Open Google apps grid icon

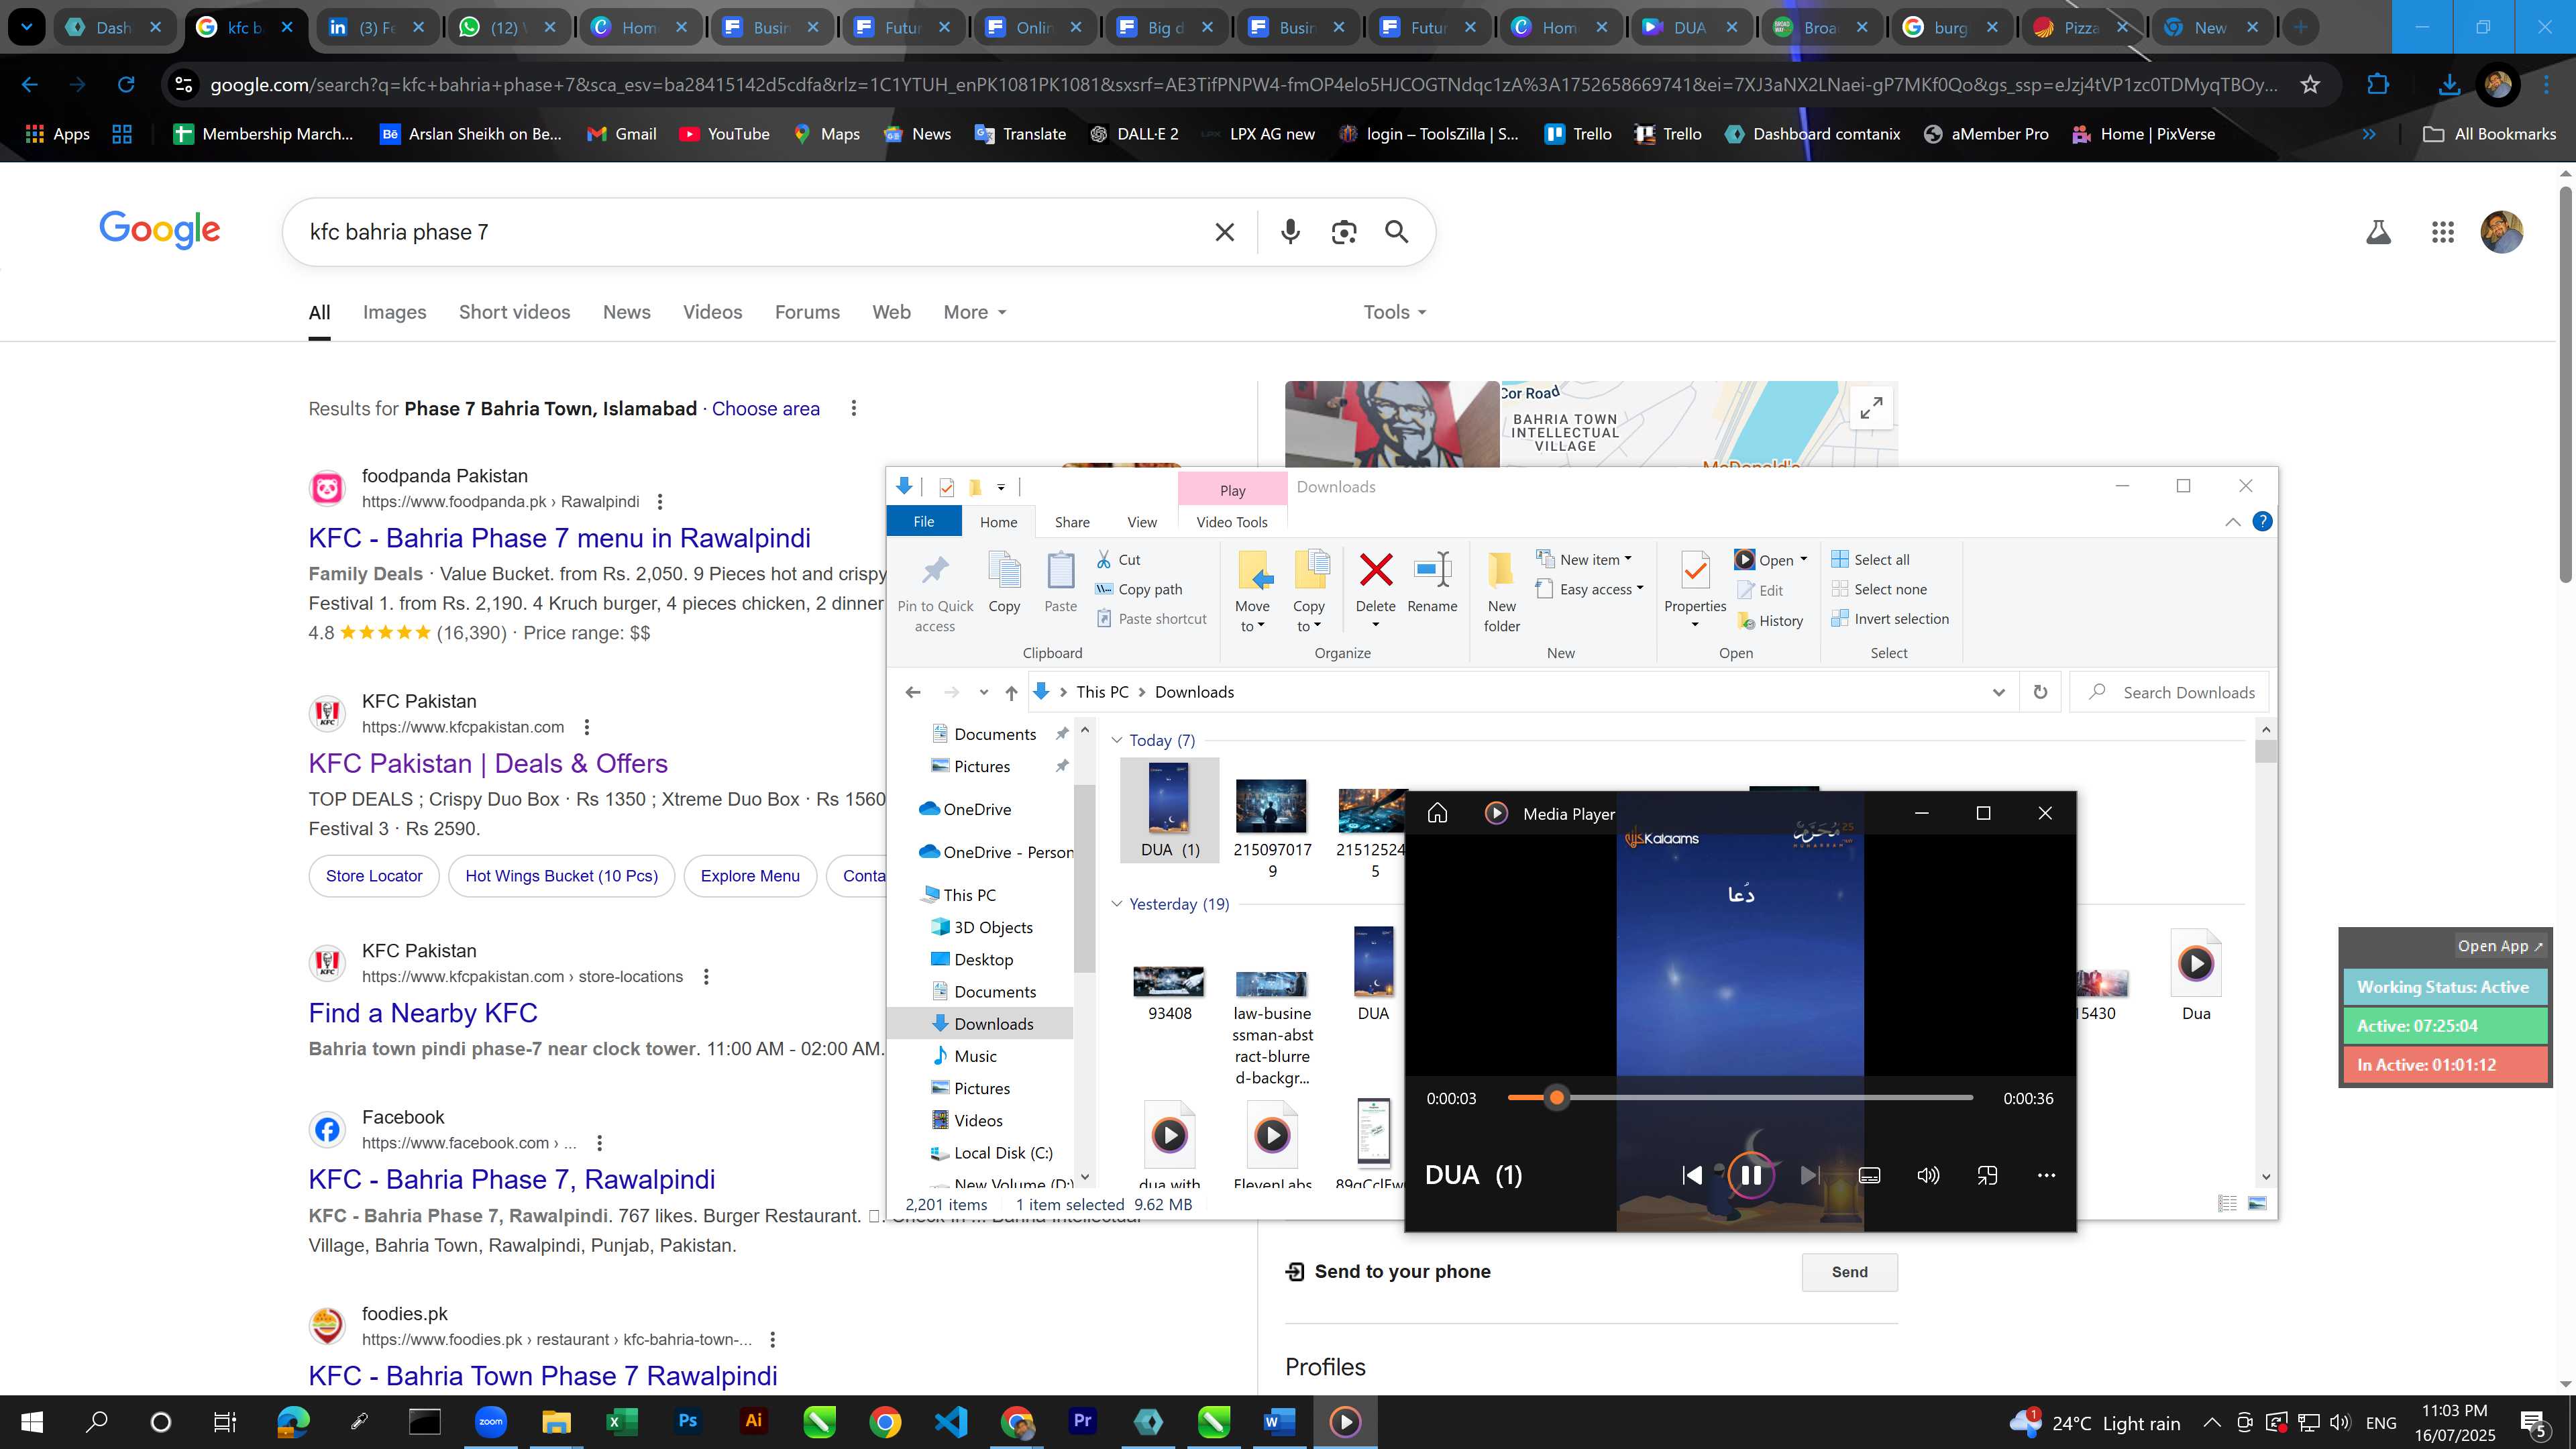[x=2442, y=232]
